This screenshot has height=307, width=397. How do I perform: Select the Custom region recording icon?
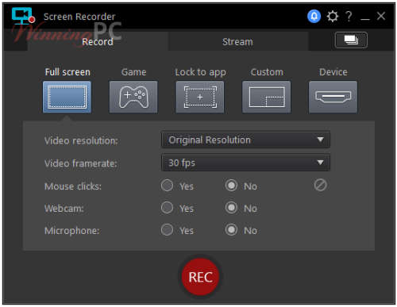click(x=267, y=97)
